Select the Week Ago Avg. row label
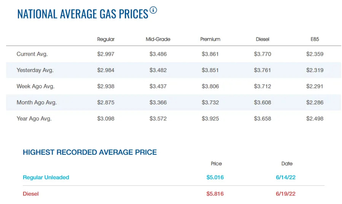342x204 pixels. click(x=35, y=86)
